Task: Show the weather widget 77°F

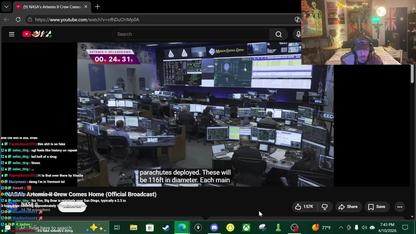Action: pyautogui.click(x=322, y=227)
